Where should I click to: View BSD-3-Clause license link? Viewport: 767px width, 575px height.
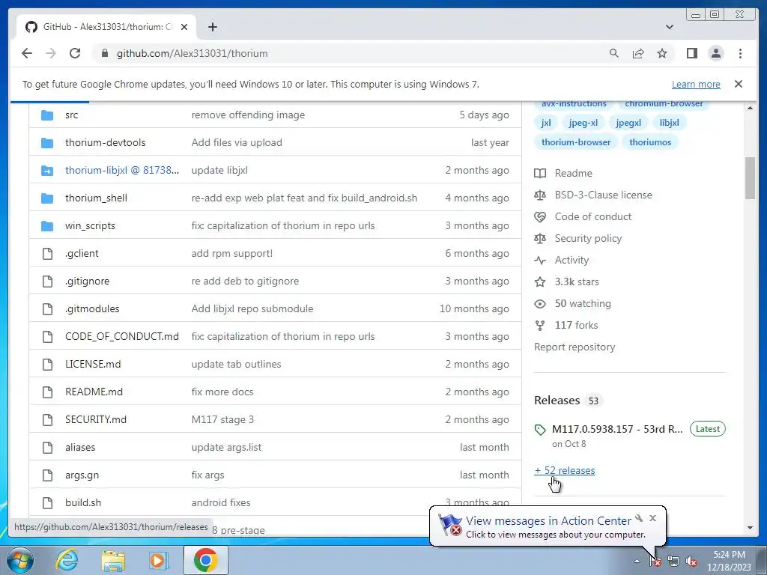tap(593, 195)
